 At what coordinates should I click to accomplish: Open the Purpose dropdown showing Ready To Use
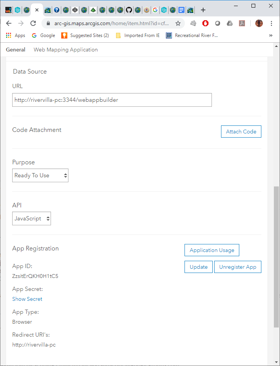click(x=40, y=175)
